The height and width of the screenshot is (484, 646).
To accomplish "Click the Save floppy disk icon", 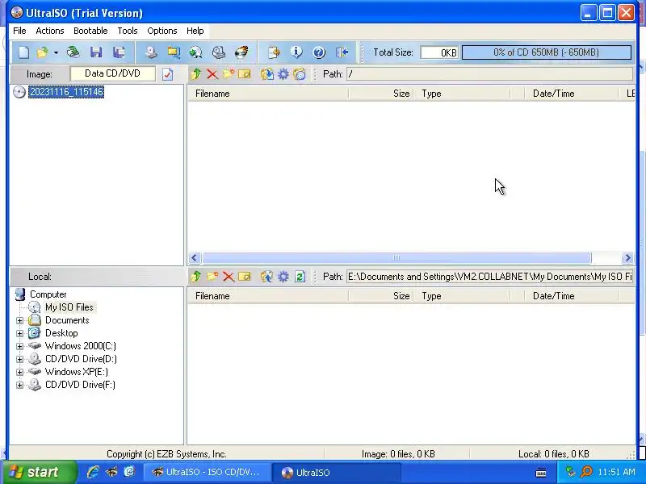I will (x=96, y=52).
